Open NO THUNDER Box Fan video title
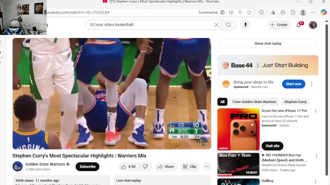 pos(284,158)
